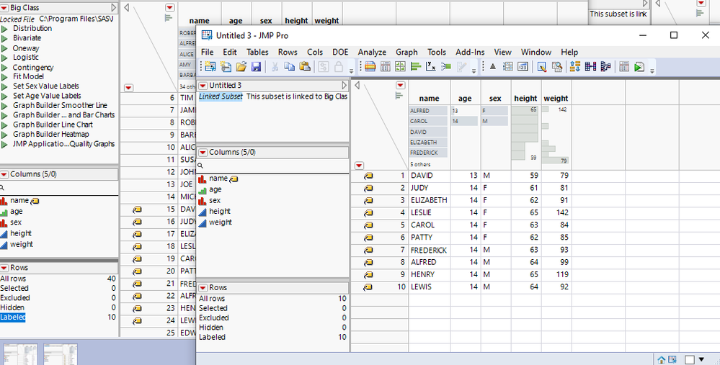Click the Open file folder icon
The image size is (720, 365).
coord(241,66)
